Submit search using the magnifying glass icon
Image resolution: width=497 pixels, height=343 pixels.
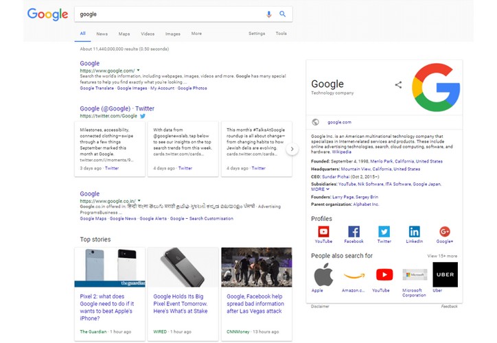282,14
